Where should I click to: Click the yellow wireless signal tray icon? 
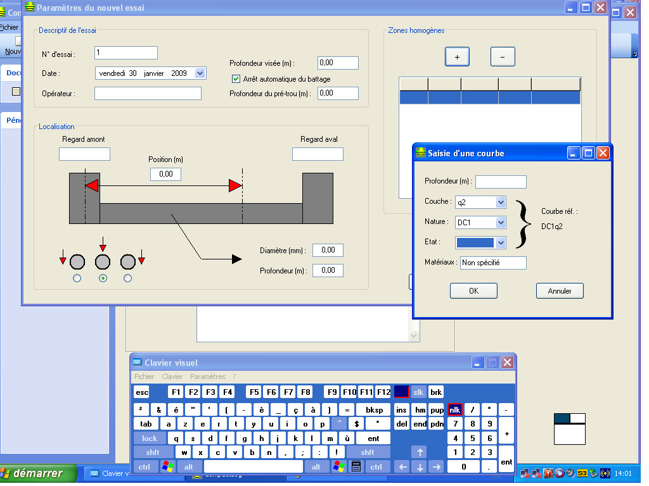[605, 473]
